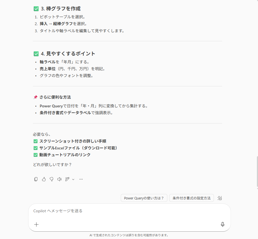This screenshot has width=258, height=239.
Task: Click the checkmark on 4. 見やすくするポイント heading
Action: (36, 54)
